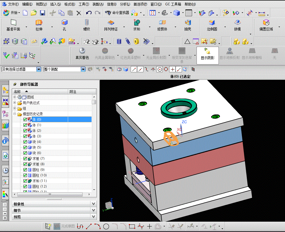The image size is (285, 232).
Task: Open the 编辑(E) menu
Action: (27, 4)
